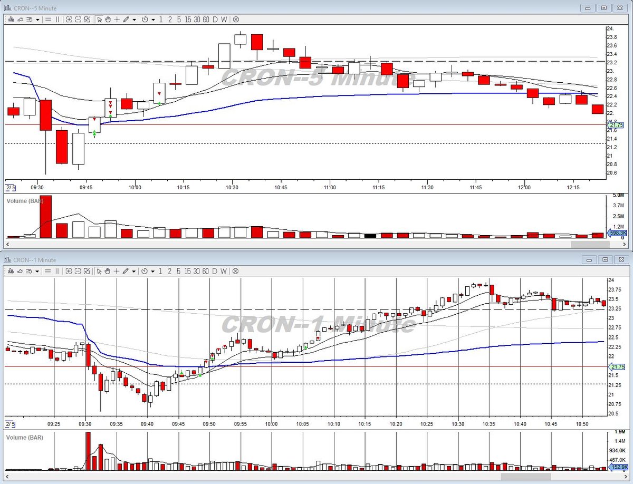Screen dimensions: 633x484
Task: Click zoom in icon in 5 Minute chart toolbar
Action: [69, 20]
